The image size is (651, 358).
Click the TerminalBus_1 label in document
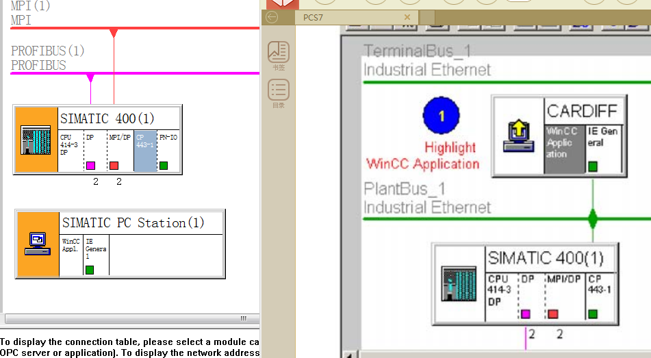418,51
